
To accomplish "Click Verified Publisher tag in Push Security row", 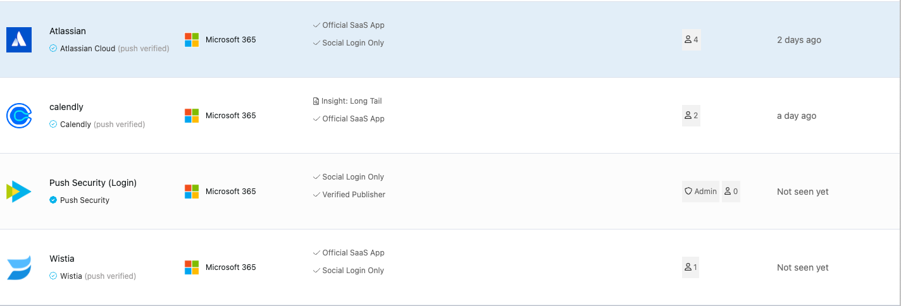I will coord(349,195).
